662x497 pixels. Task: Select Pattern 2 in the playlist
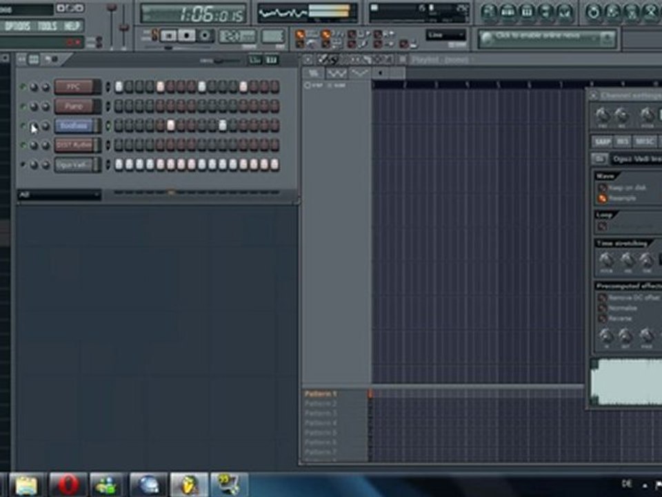click(321, 404)
